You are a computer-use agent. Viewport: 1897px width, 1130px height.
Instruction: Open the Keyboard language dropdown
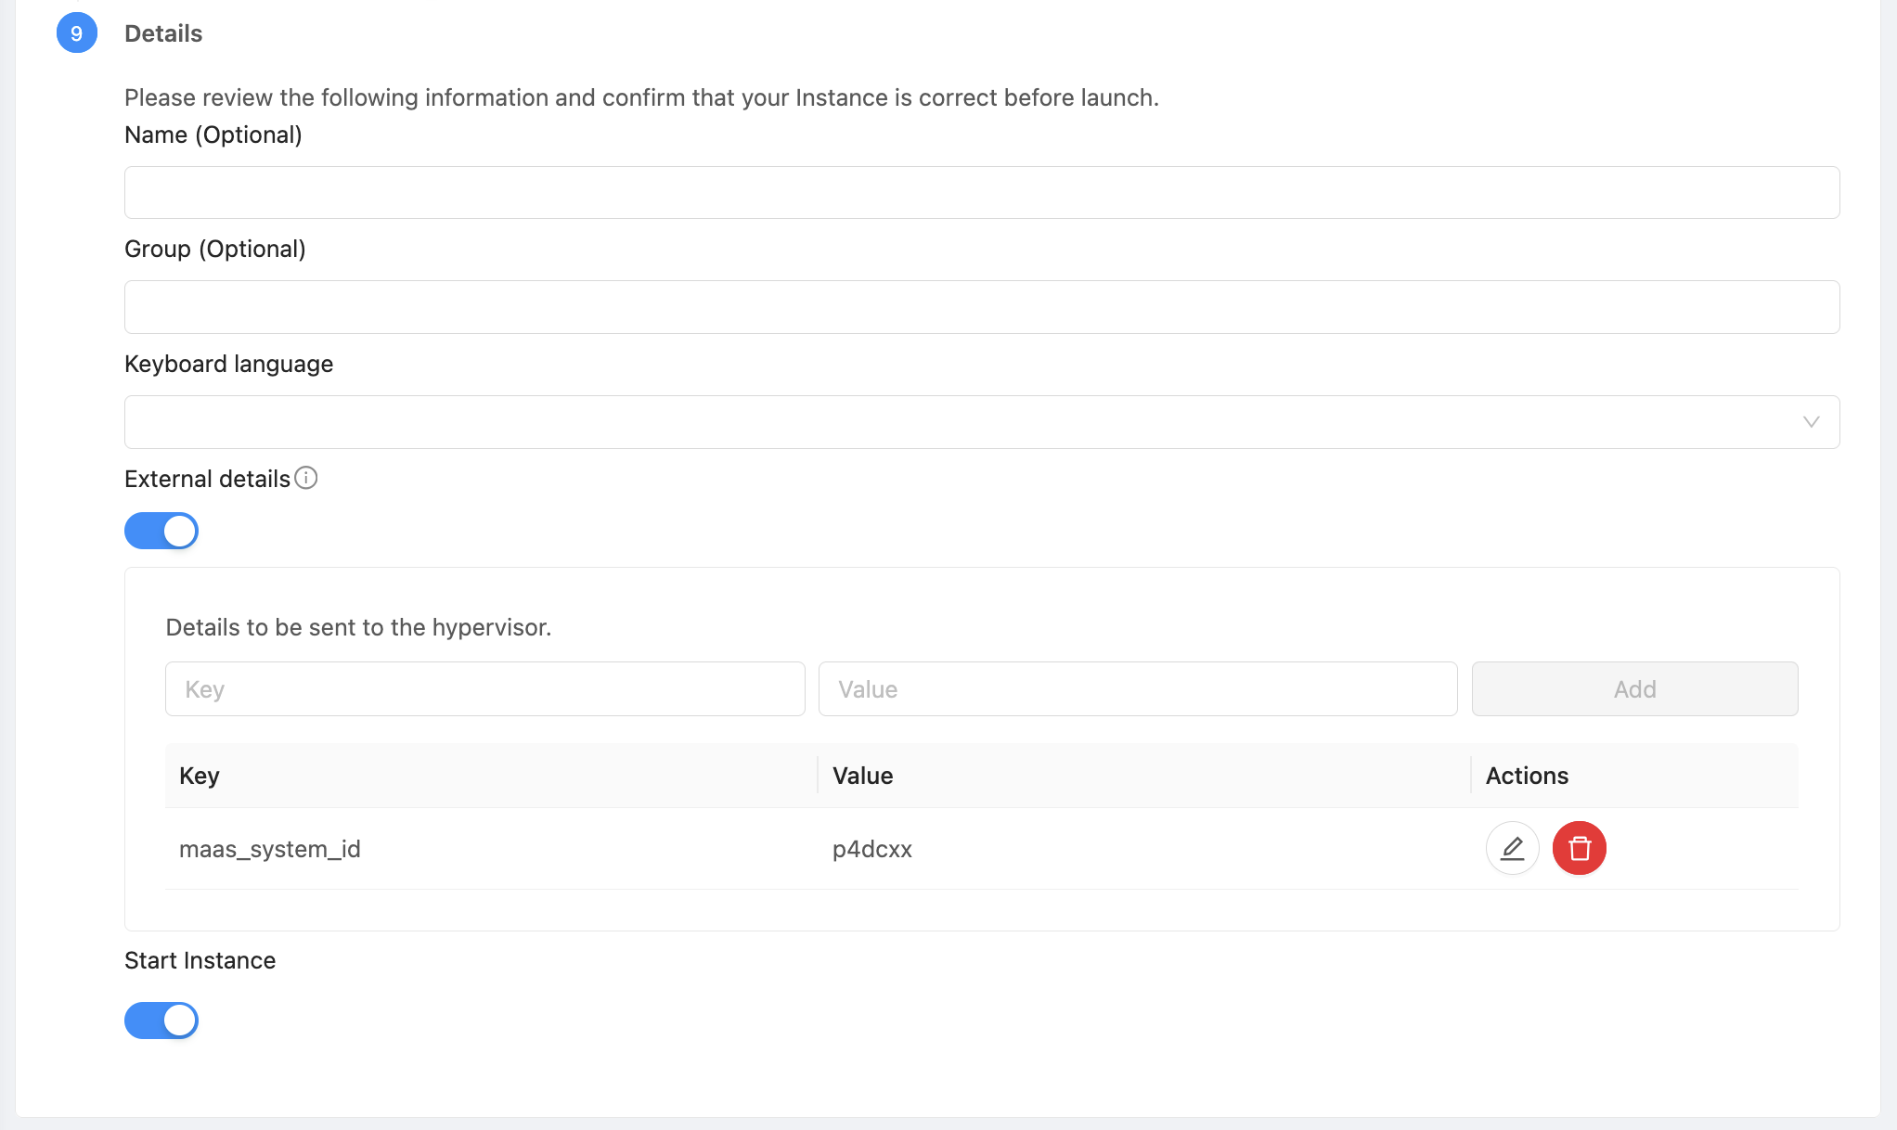pyautogui.click(x=981, y=422)
